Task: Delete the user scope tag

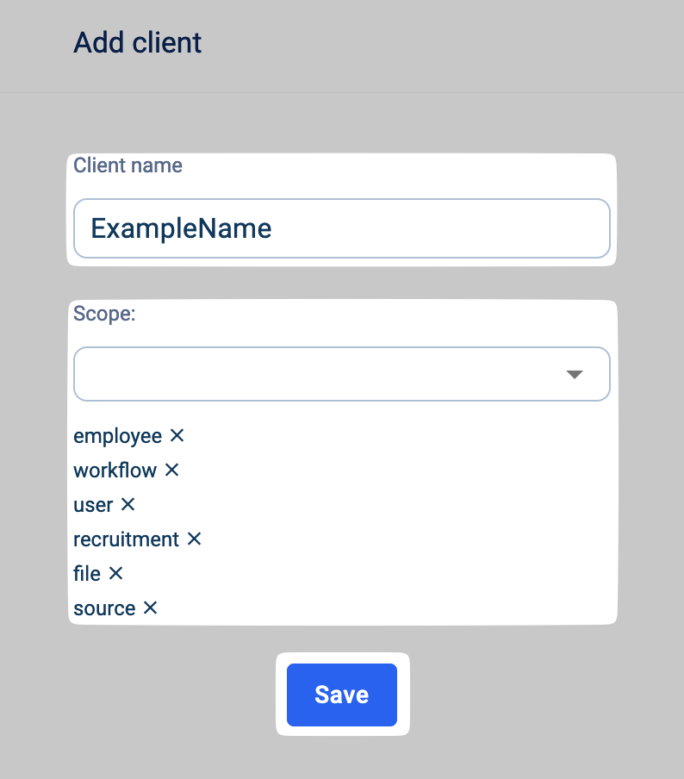Action: (x=127, y=505)
